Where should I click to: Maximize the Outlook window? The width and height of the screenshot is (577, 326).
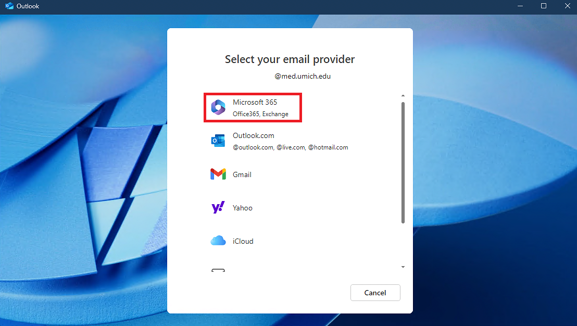tap(544, 6)
